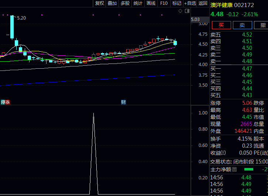Open F10 company info
Viewport: 268px width, 196px height.
point(164,3)
